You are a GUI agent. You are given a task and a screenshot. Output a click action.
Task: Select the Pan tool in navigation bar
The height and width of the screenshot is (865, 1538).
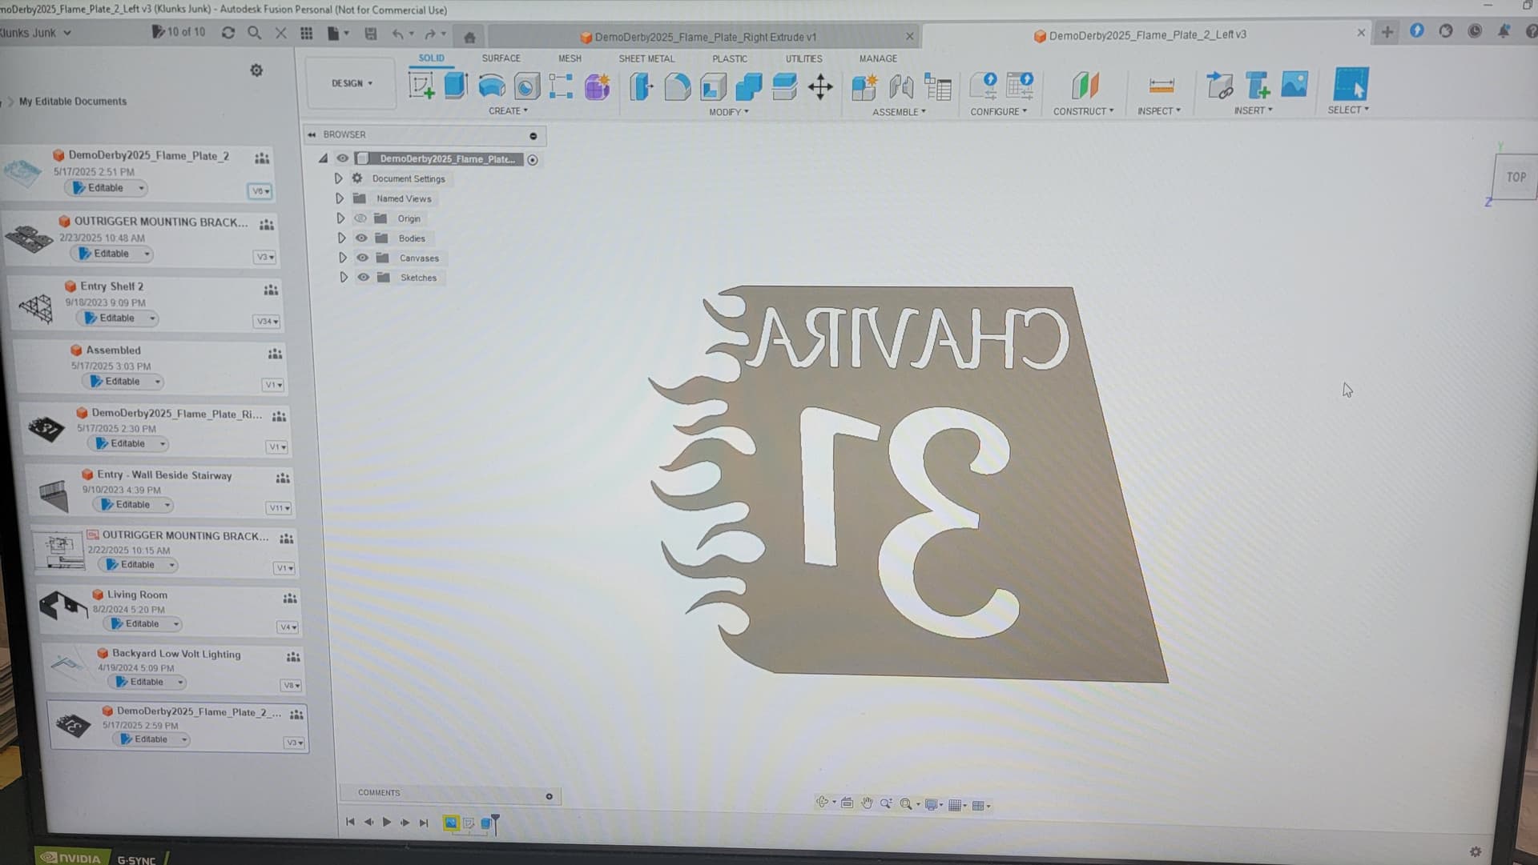(x=868, y=803)
